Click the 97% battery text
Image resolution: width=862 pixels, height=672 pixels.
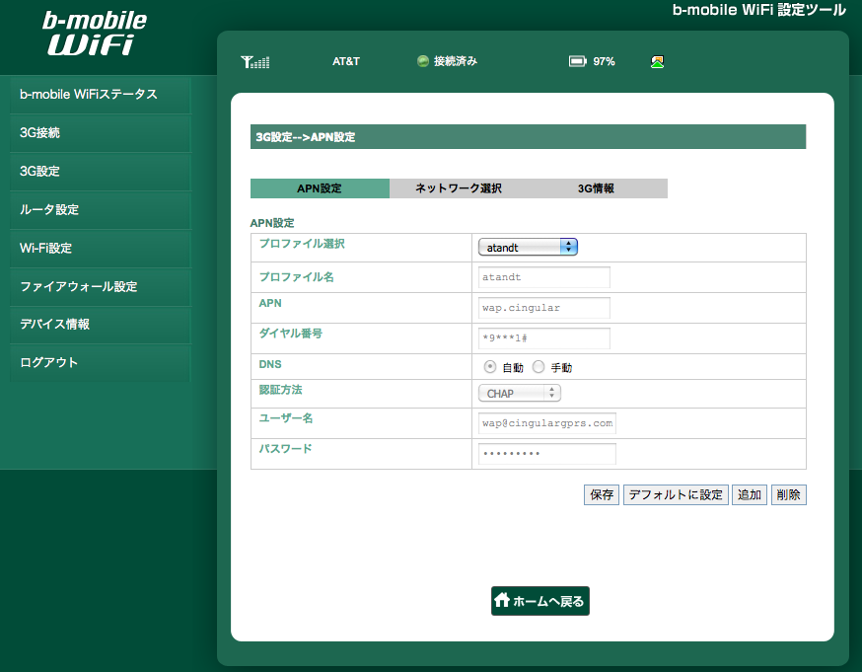604,61
